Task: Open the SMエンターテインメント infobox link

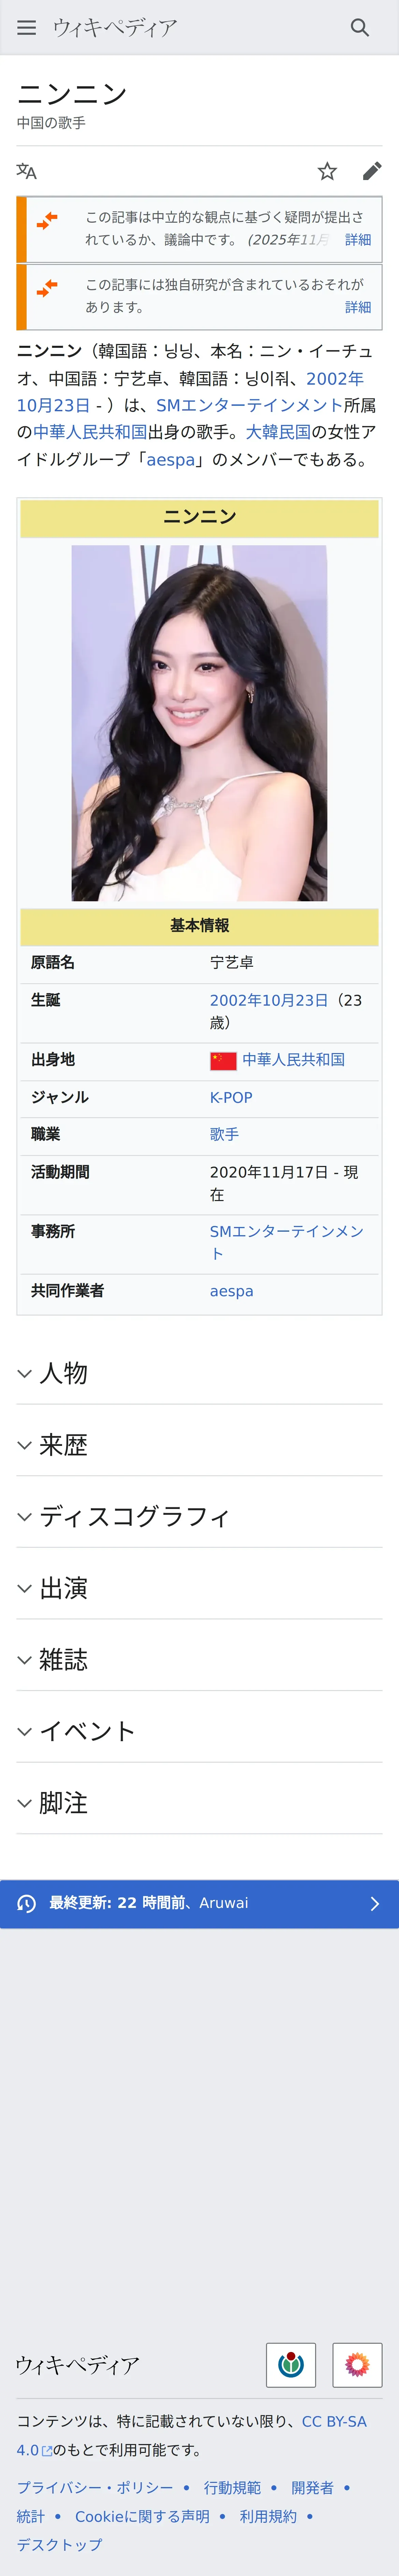Action: [x=286, y=1231]
